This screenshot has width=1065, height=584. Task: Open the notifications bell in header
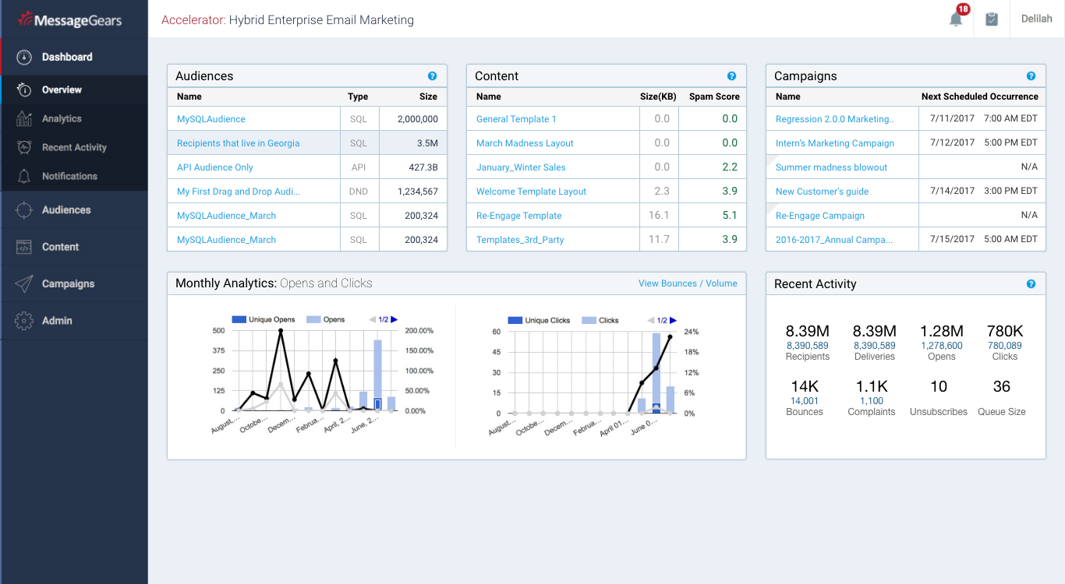pos(956,19)
